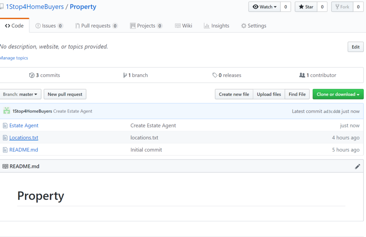Open the Settings tab
Image resolution: width=366 pixels, height=237 pixels.
pos(253,26)
